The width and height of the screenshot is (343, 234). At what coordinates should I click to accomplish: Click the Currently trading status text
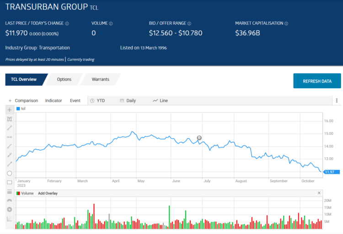coord(80,59)
